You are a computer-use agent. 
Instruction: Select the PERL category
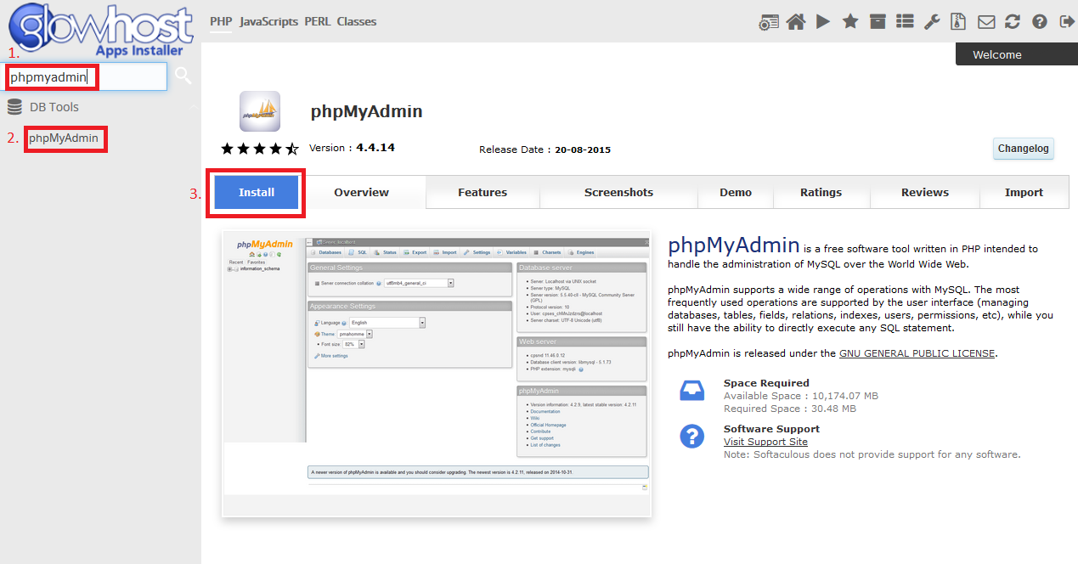pos(318,21)
